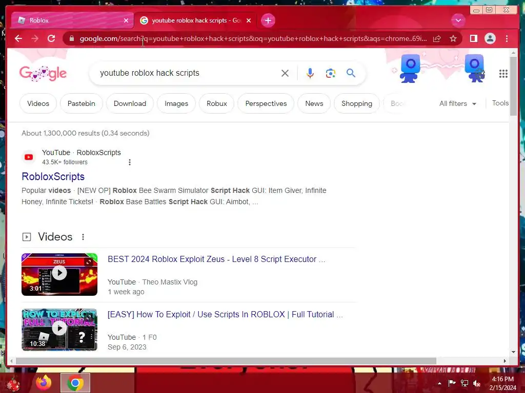525x393 pixels.
Task: Open a new browser tab
Action: coord(268,20)
